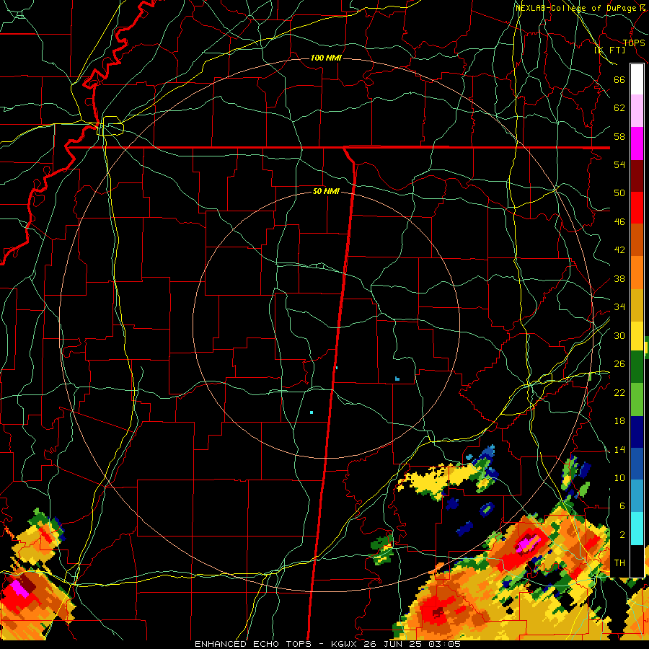Click the gold legend swatch near 34
649x649 pixels.
637,305
